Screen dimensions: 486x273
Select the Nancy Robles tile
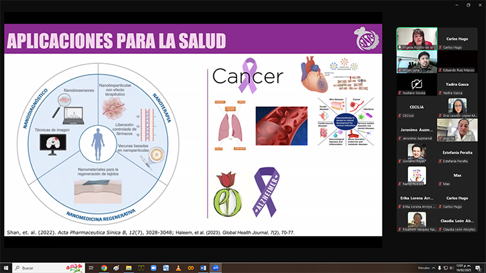point(417,175)
